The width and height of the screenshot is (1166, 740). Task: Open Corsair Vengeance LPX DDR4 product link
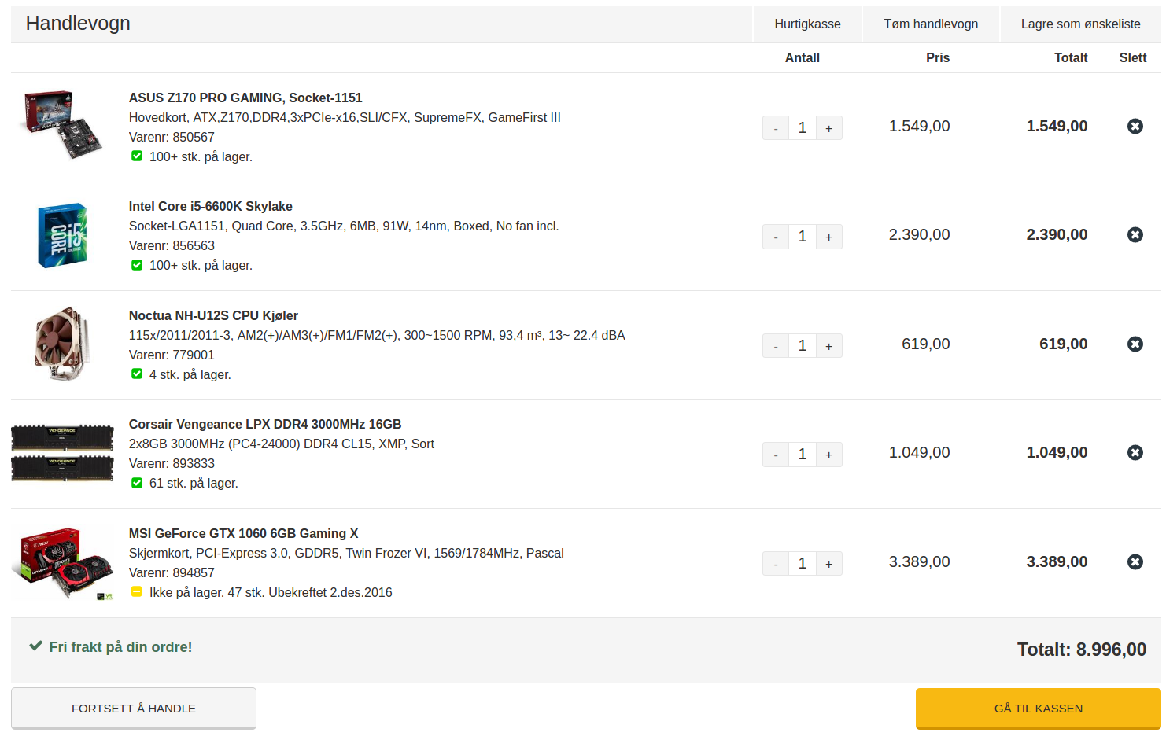tap(265, 424)
